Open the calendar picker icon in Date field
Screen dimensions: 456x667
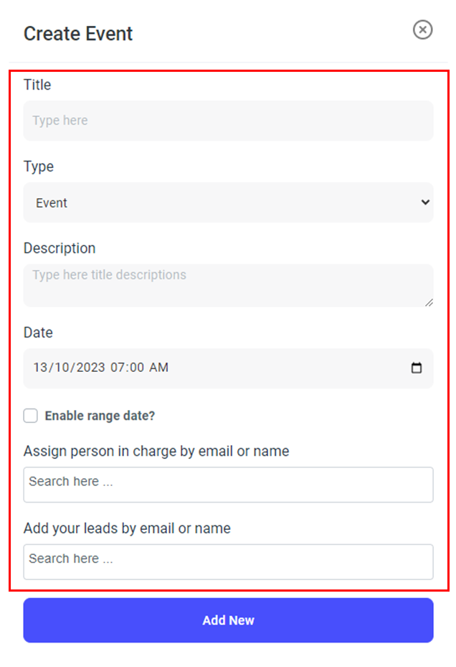(x=417, y=368)
